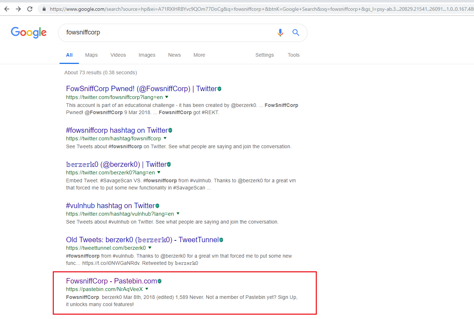474x319 pixels.
Task: Click the search box containing fowsniffcorp
Action: 165,33
